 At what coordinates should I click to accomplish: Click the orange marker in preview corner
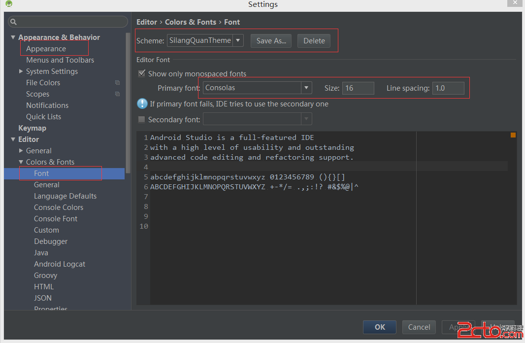[513, 135]
